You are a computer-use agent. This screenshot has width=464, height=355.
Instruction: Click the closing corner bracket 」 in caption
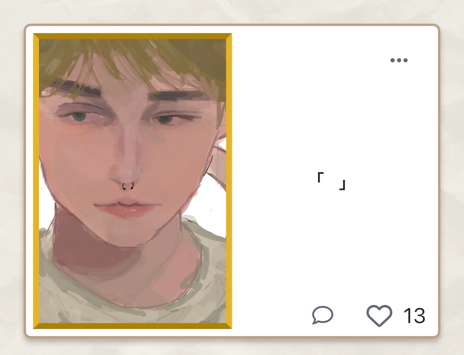point(342,185)
